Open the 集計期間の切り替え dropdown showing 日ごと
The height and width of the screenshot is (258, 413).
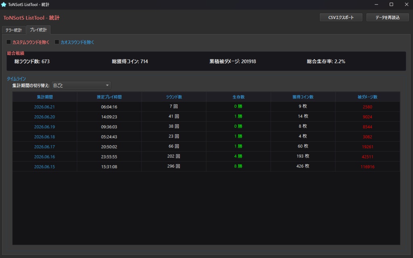point(81,85)
